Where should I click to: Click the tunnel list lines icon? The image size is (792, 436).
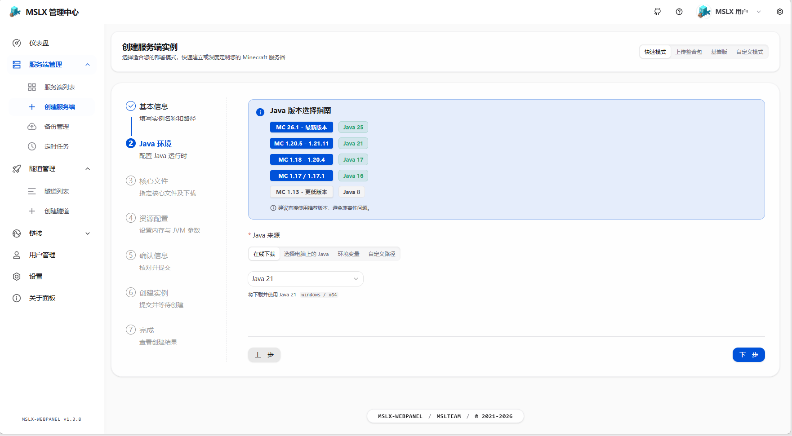point(32,191)
